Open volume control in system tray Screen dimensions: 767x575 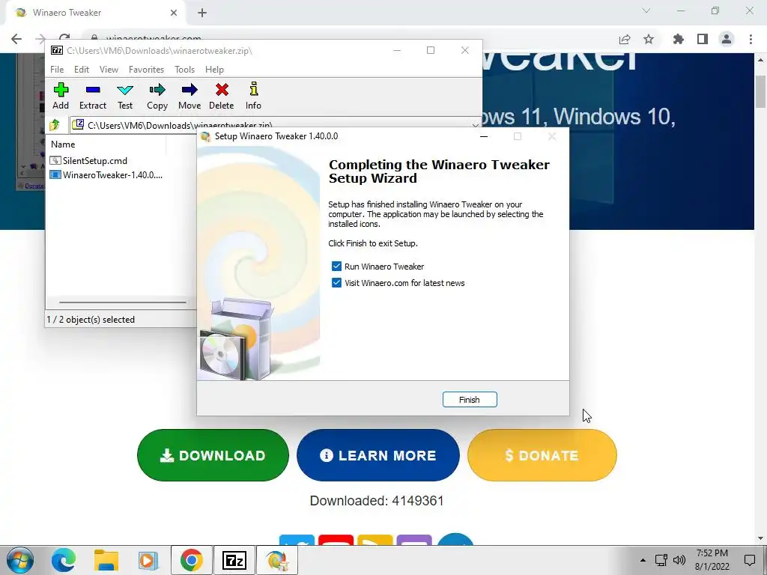point(679,560)
